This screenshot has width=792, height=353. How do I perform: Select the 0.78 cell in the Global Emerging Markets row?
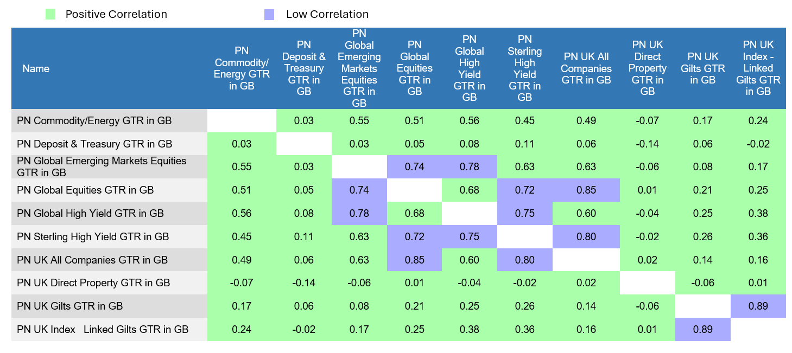[470, 167]
